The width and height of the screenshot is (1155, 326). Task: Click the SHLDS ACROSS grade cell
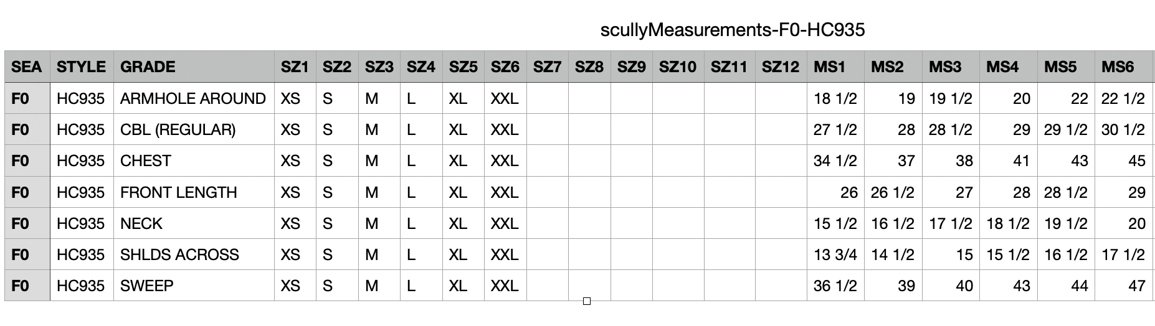tap(179, 254)
